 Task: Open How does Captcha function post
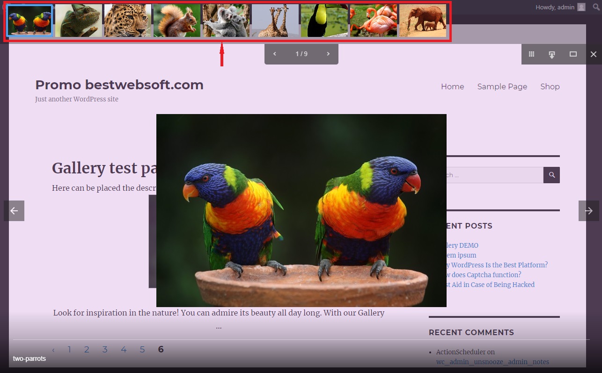[484, 275]
